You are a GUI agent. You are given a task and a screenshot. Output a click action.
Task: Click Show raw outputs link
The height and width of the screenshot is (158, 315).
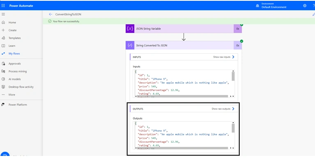pos(221,109)
